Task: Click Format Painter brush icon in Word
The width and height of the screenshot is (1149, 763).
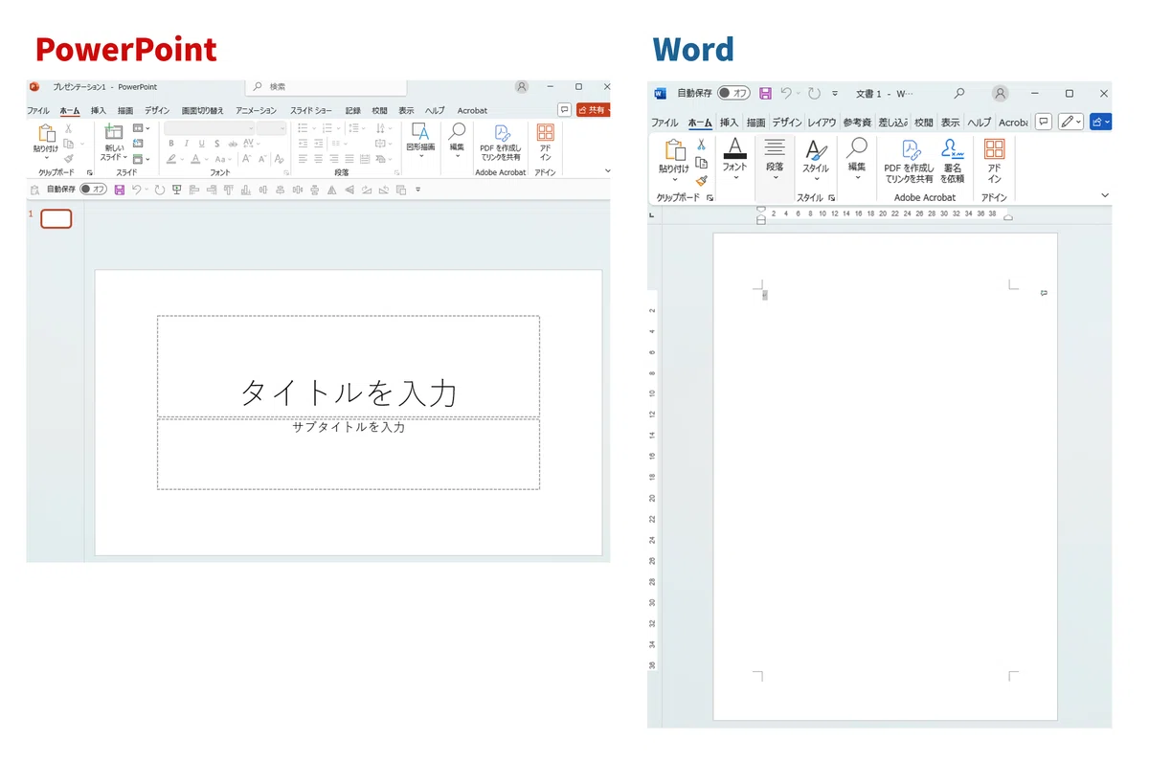Action: point(701,180)
